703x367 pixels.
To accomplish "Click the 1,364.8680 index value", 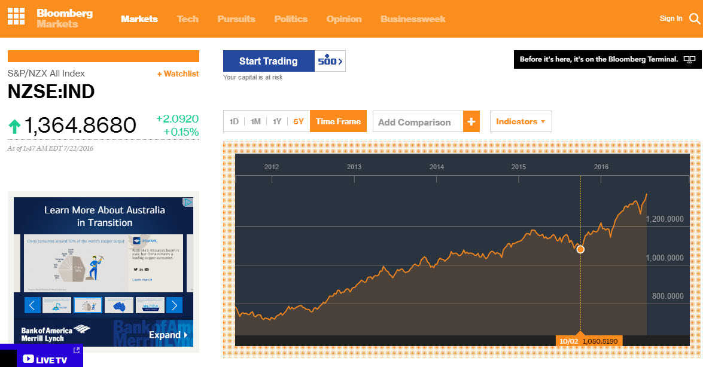I will (80, 126).
